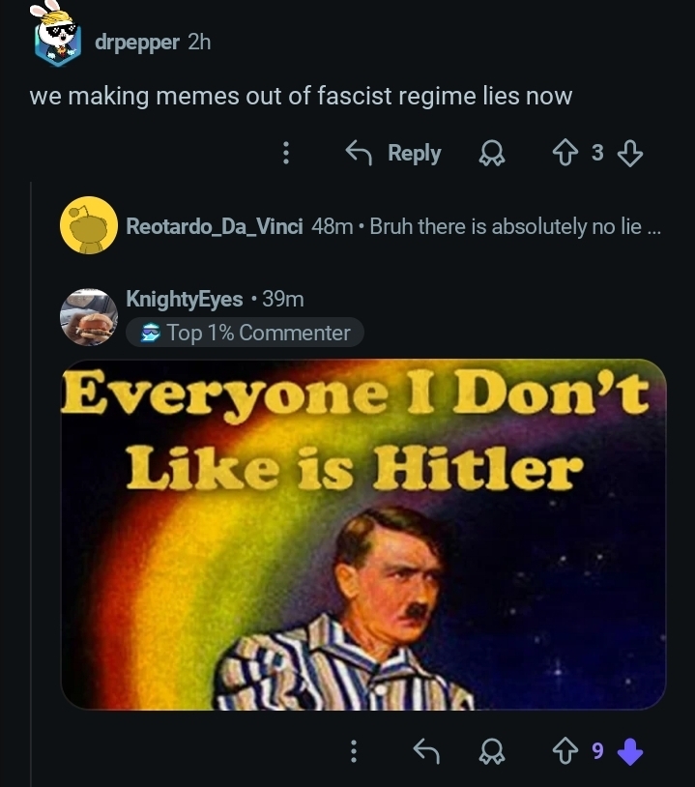This screenshot has height=787, width=695.
Task: Reply to drpepper's comment
Action: click(x=393, y=153)
